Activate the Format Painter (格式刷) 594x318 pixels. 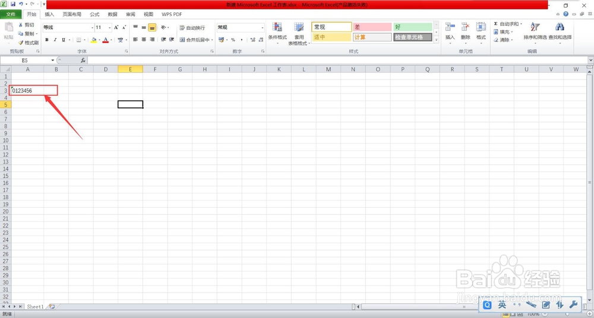(28, 43)
